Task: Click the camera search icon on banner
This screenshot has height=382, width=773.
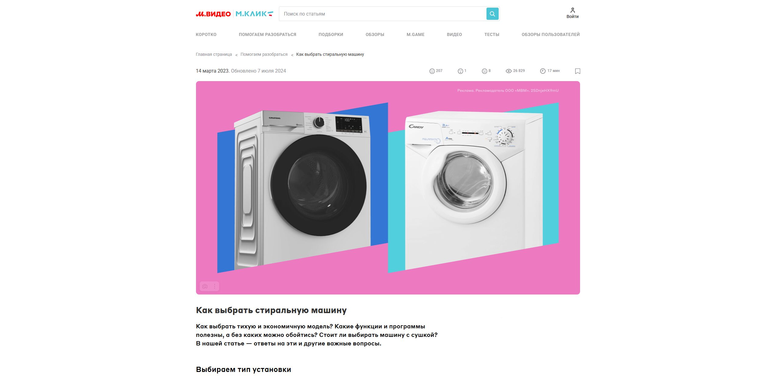Action: pos(205,286)
